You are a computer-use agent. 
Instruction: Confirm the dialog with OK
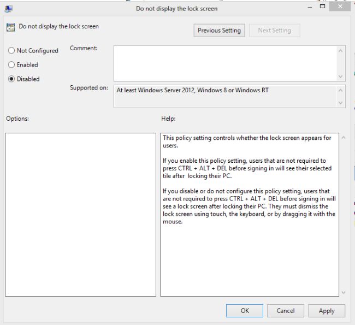pyautogui.click(x=244, y=311)
